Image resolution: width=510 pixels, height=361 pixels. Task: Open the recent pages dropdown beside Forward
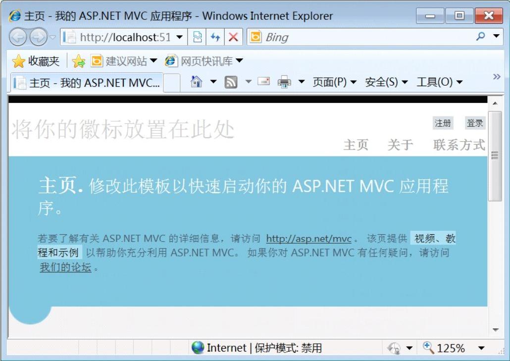click(52, 38)
